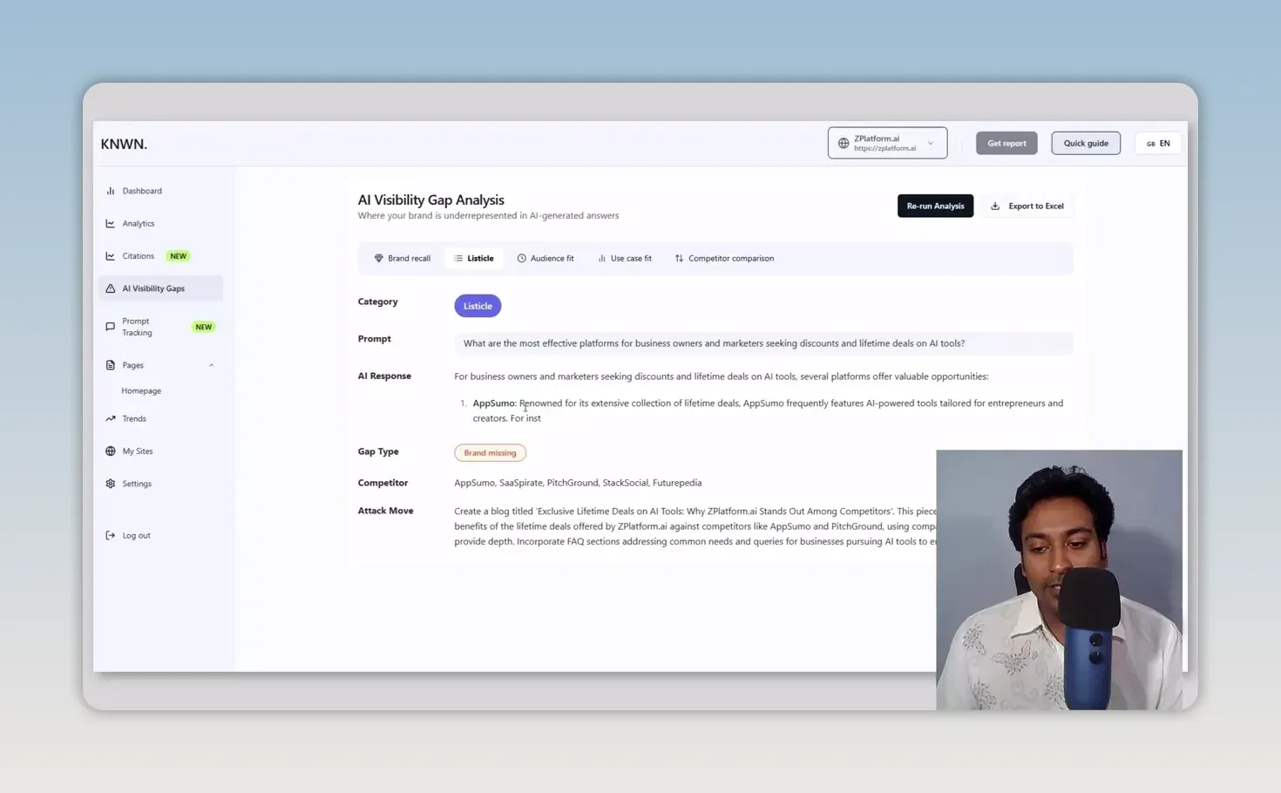Image resolution: width=1281 pixels, height=793 pixels.
Task: Switch to the Audience fit tab
Action: coord(546,258)
